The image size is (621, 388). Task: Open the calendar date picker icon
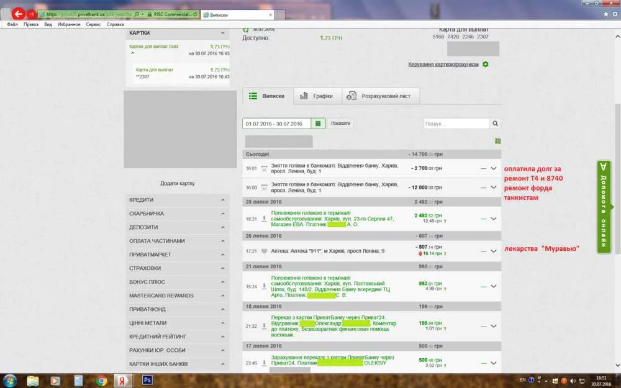(318, 124)
